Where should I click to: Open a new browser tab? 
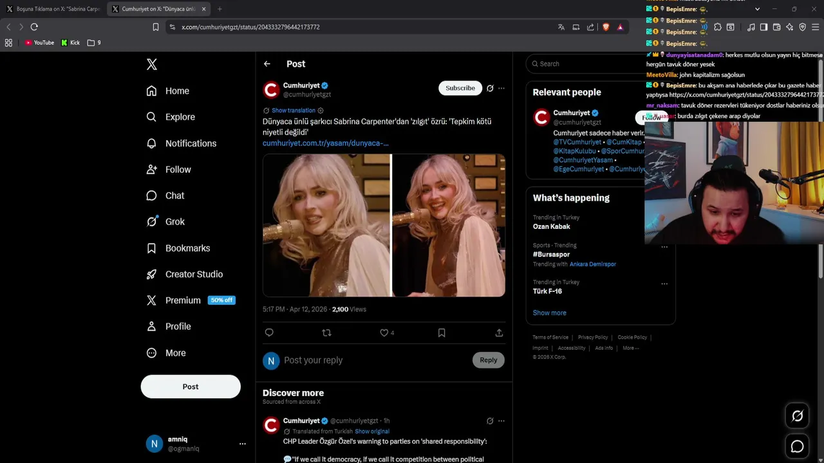click(220, 9)
